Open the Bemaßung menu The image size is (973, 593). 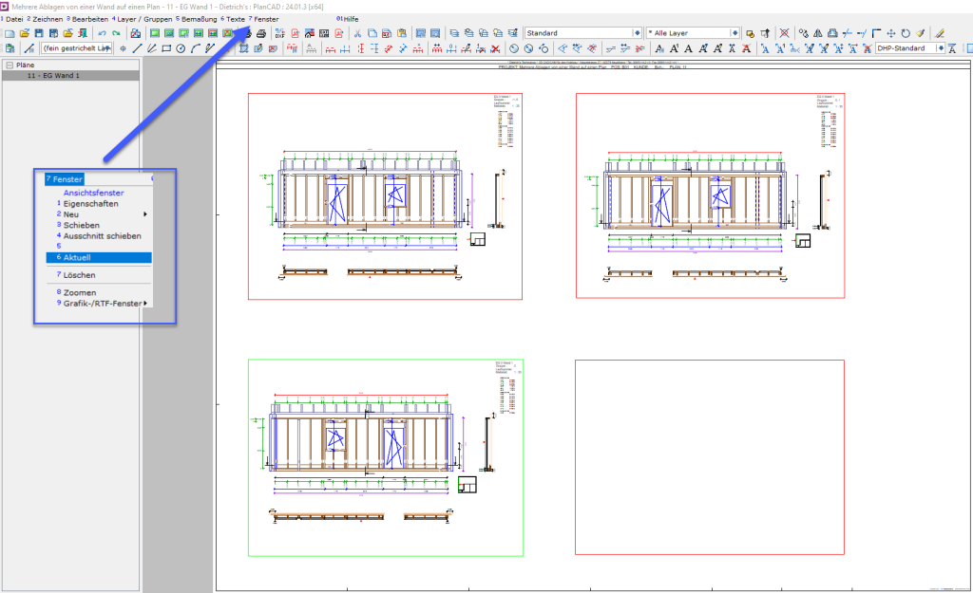(x=197, y=19)
